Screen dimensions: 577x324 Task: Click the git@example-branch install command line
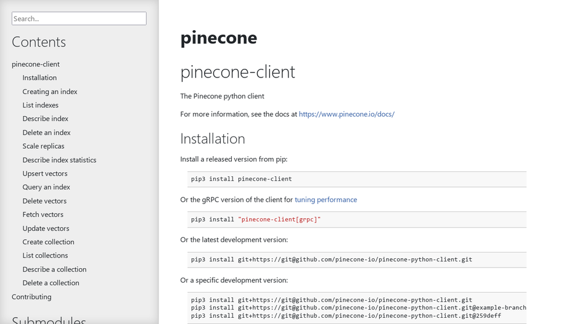[x=358, y=308]
